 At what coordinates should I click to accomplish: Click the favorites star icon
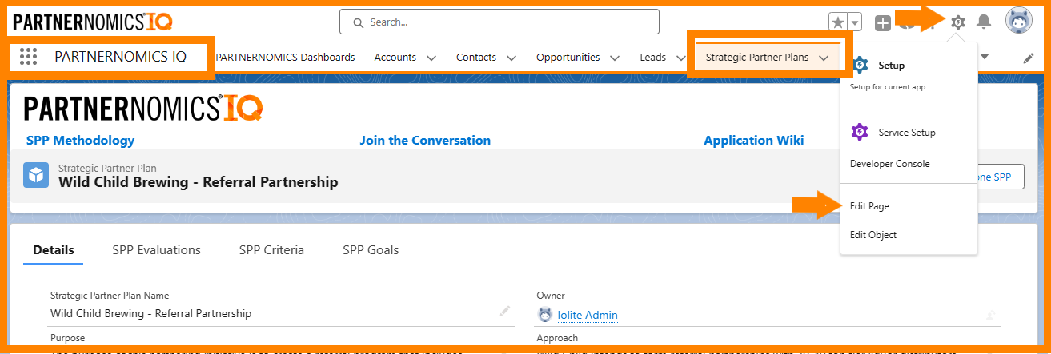[837, 22]
